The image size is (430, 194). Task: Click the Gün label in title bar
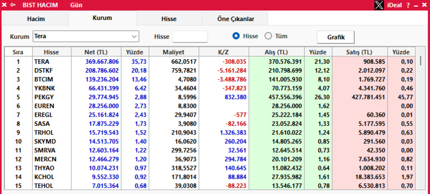point(76,5)
